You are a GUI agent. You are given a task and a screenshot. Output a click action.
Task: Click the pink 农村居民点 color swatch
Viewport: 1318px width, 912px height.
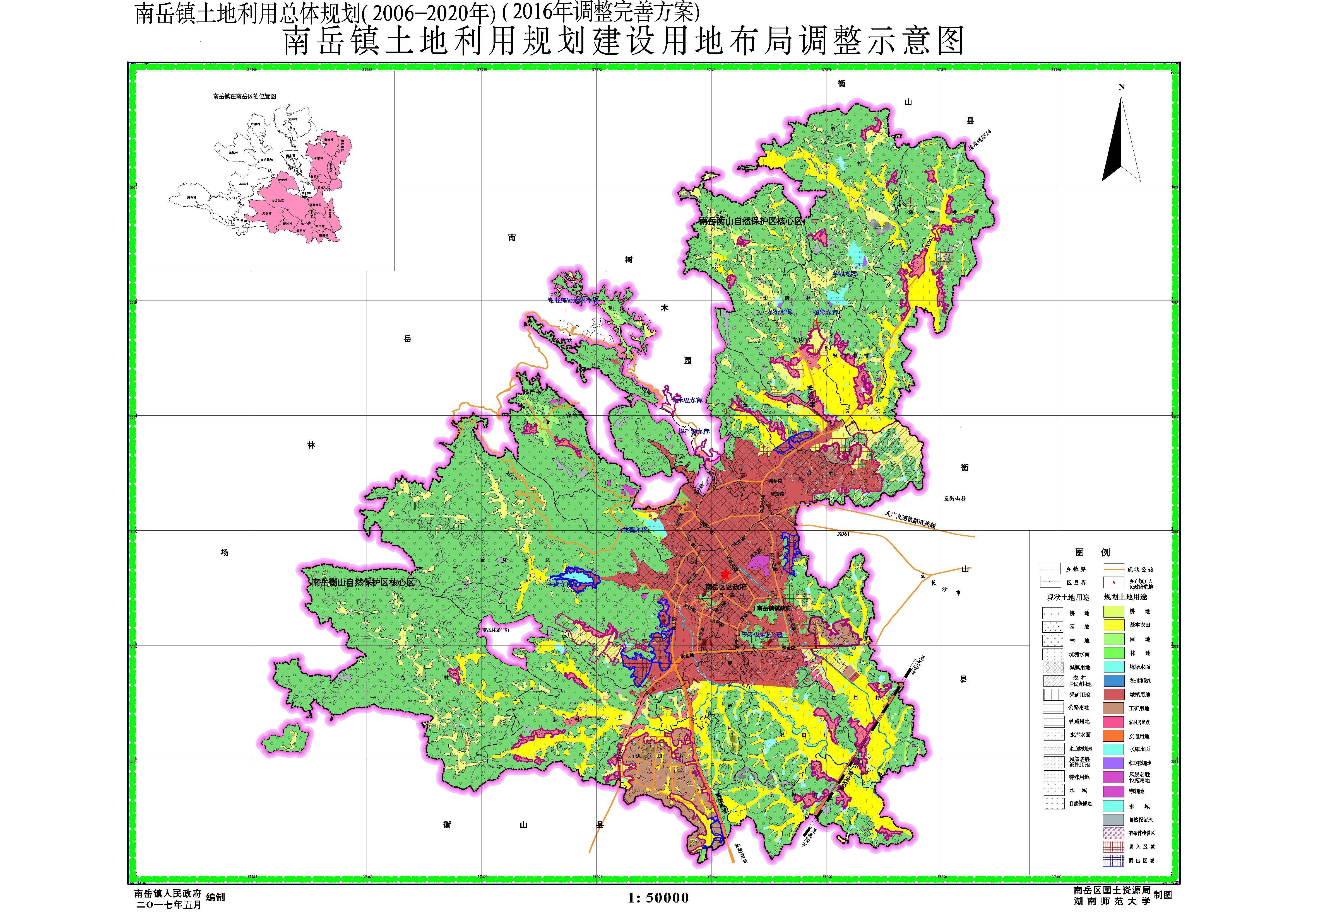(x=1113, y=722)
